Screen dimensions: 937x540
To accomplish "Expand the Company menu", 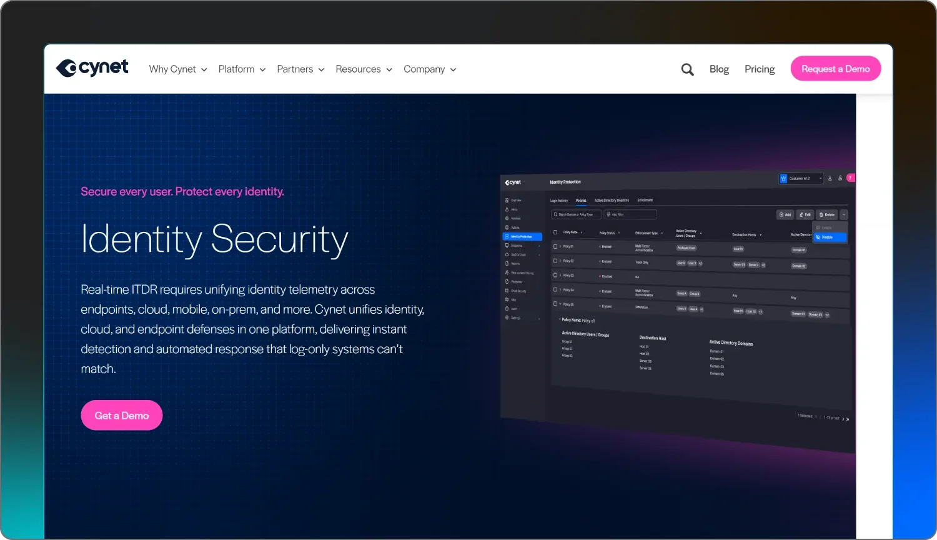I will pos(430,69).
